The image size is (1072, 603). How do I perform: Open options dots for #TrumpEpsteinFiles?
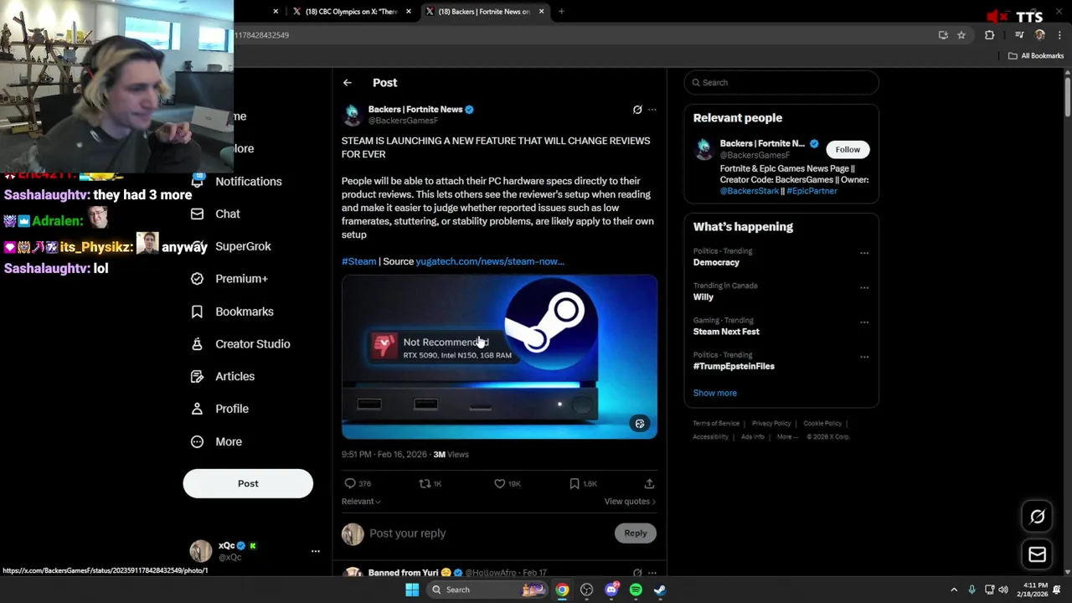point(864,357)
